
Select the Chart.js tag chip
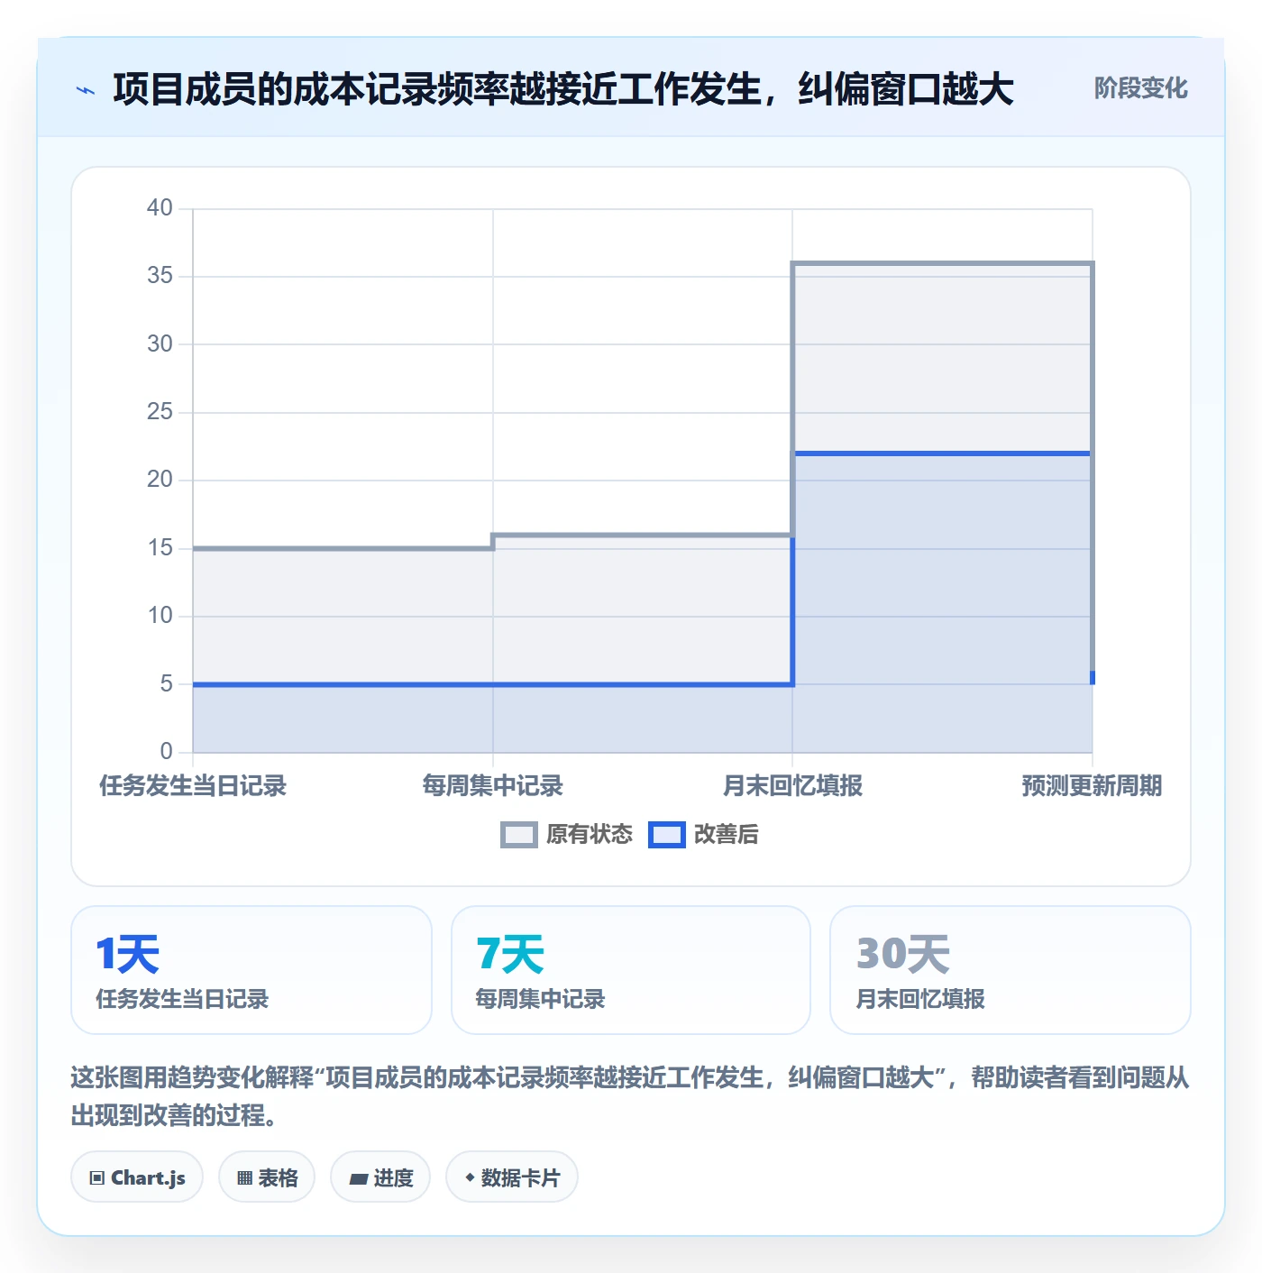(x=137, y=1177)
